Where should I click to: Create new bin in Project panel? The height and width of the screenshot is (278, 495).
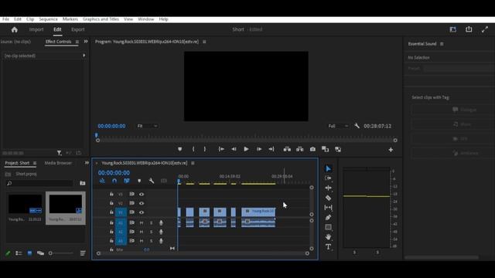(83, 183)
